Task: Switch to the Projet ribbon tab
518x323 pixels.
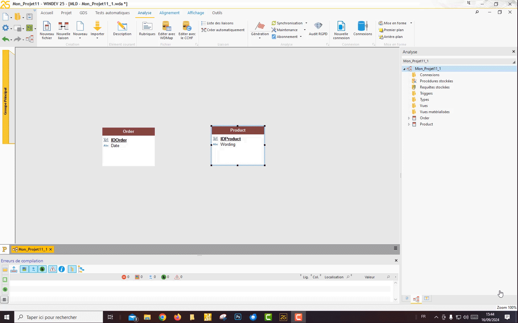Action: [66, 13]
